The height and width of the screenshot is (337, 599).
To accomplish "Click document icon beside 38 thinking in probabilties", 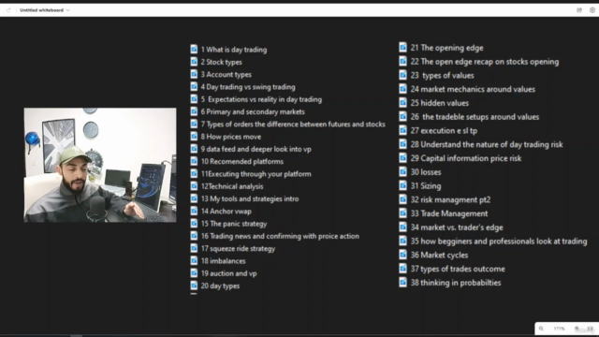I will click(x=403, y=282).
